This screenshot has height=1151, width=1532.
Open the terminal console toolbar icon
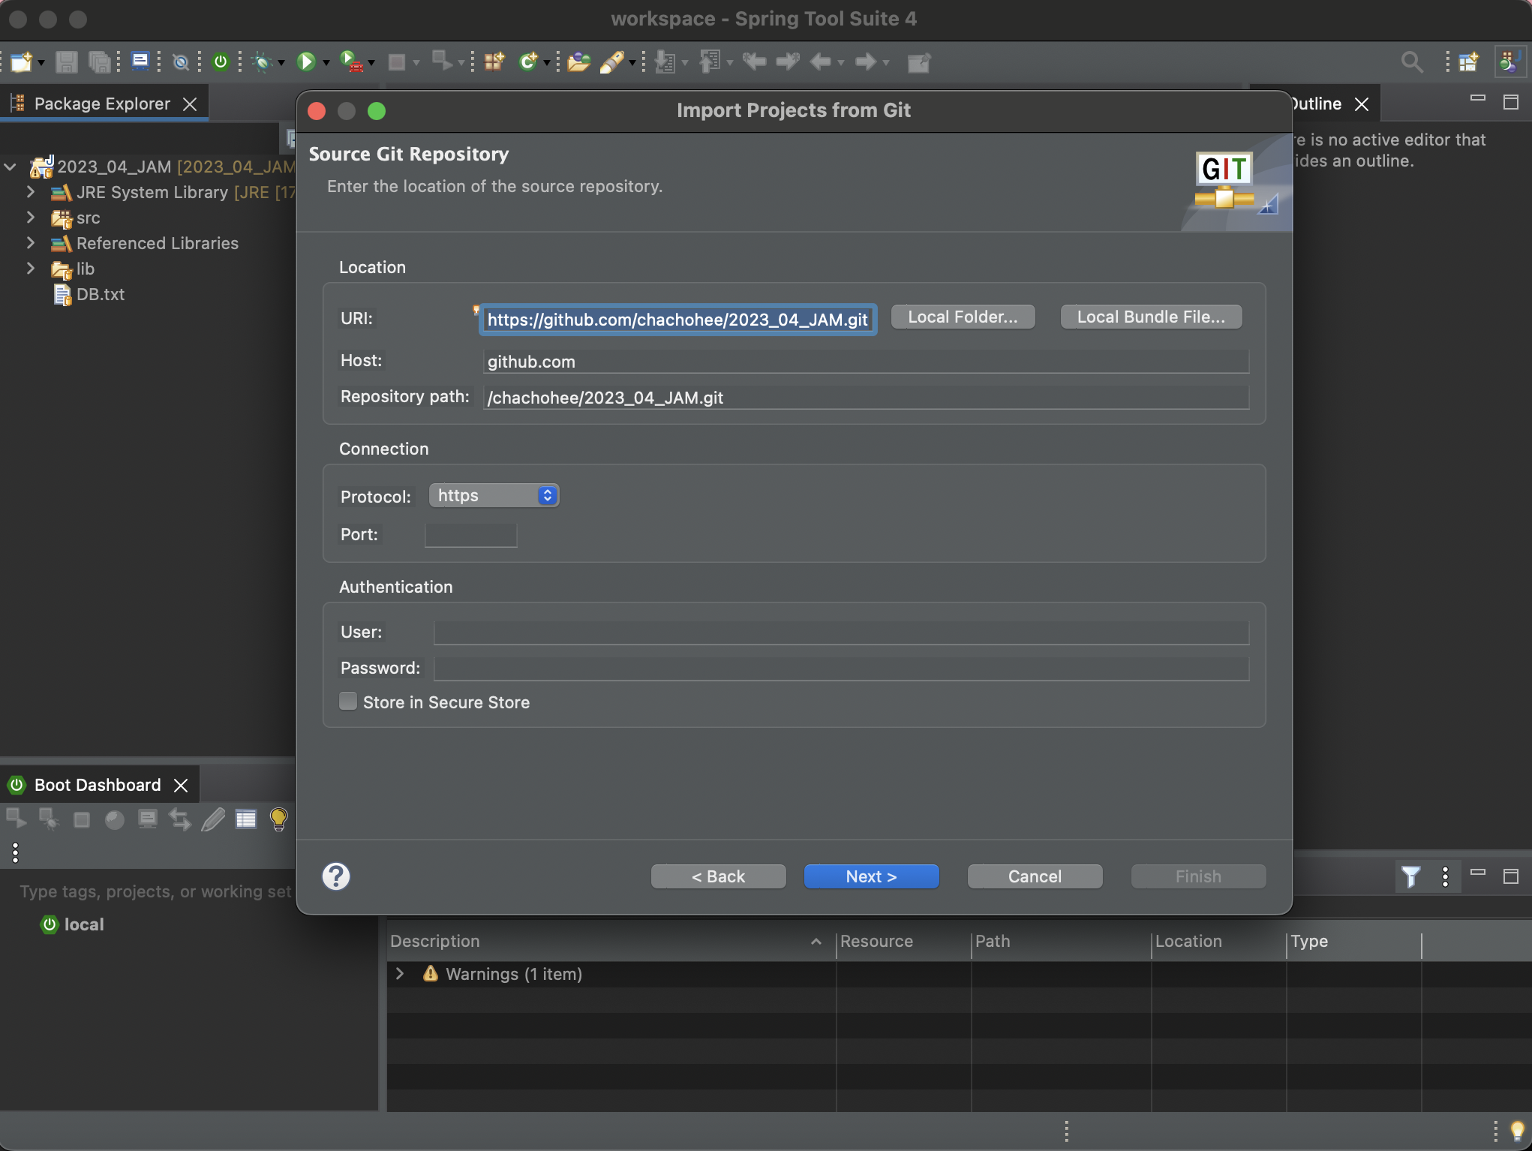pos(140,61)
